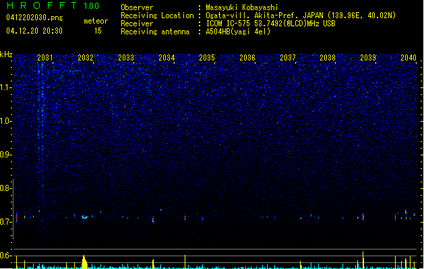Click the Receiving antenna label
Image resolution: width=424 pixels, height=269 pixels.
coord(155,32)
